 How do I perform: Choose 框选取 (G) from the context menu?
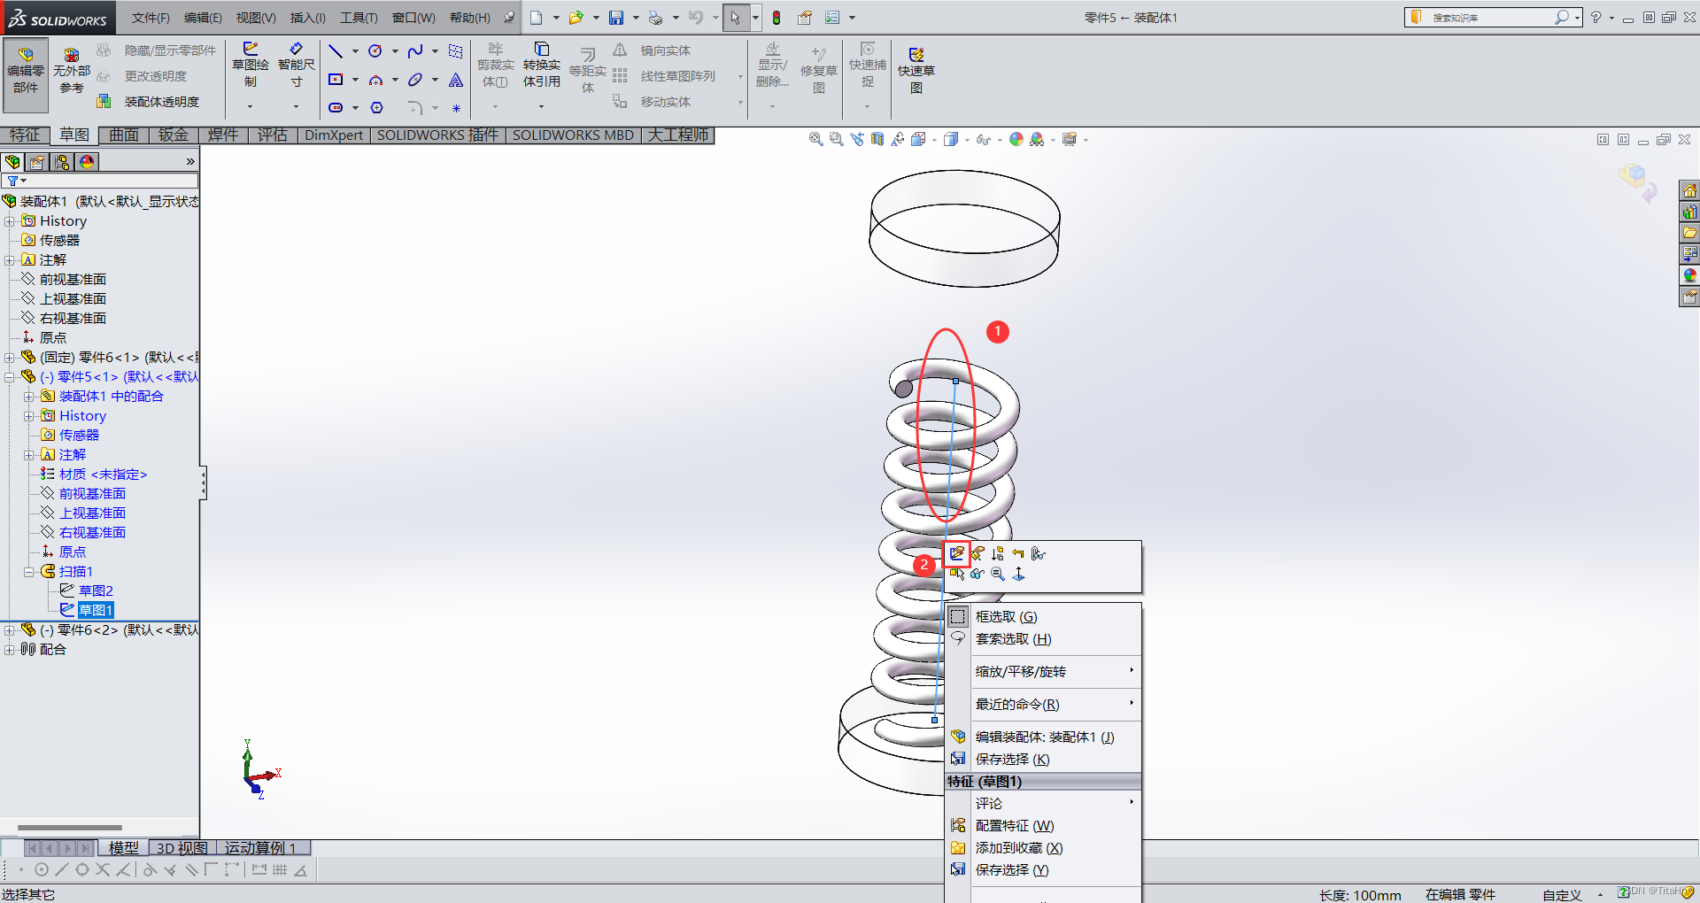1044,617
